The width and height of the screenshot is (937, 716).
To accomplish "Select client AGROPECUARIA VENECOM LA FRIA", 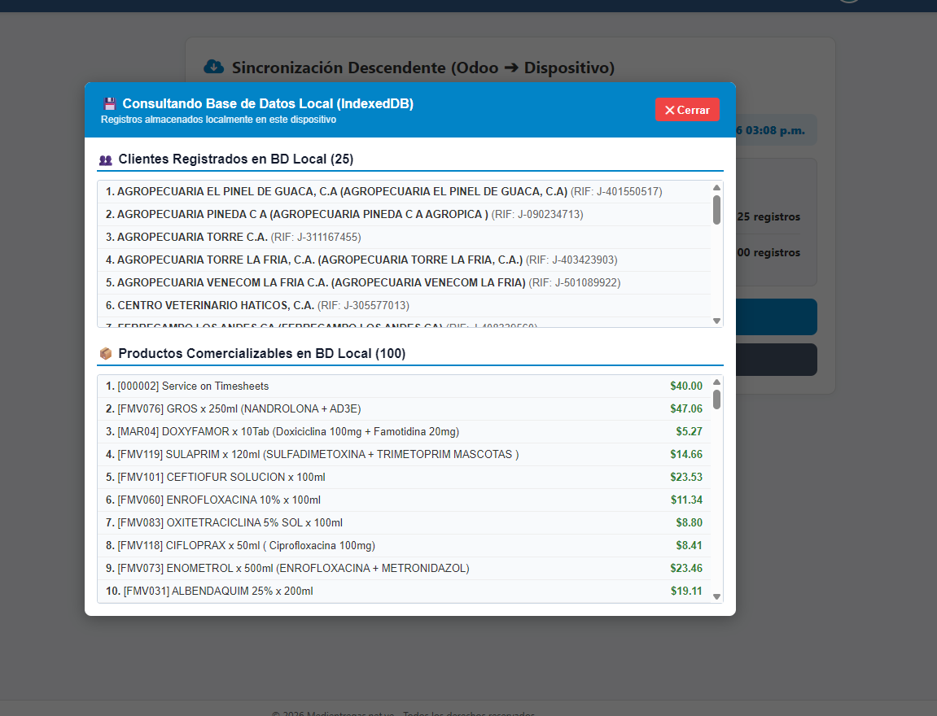I will [x=404, y=282].
